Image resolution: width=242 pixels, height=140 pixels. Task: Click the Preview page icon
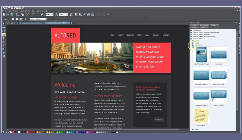[76, 14]
